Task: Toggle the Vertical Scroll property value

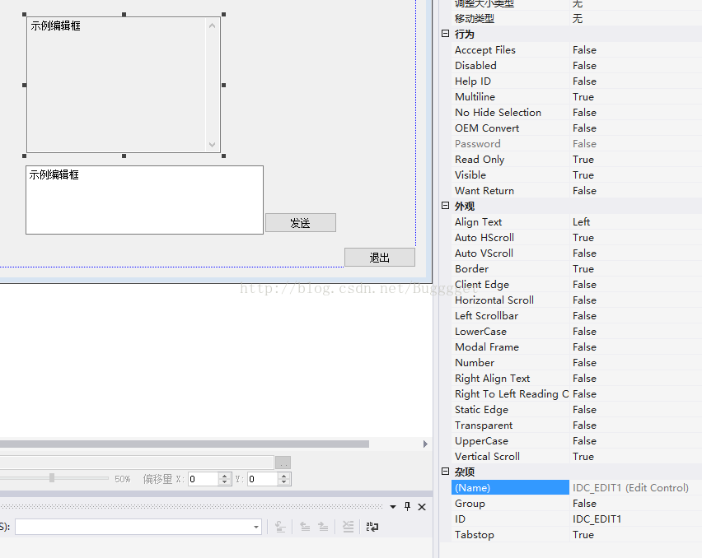Action: 634,456
